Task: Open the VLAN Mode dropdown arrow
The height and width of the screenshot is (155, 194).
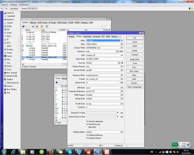Action: coord(122,104)
